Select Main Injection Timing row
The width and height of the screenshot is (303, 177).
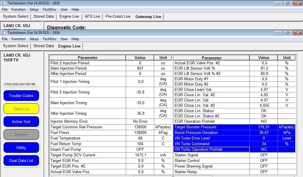coord(110,103)
